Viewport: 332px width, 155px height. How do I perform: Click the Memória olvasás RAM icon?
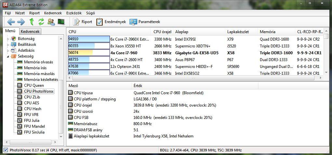(20, 62)
